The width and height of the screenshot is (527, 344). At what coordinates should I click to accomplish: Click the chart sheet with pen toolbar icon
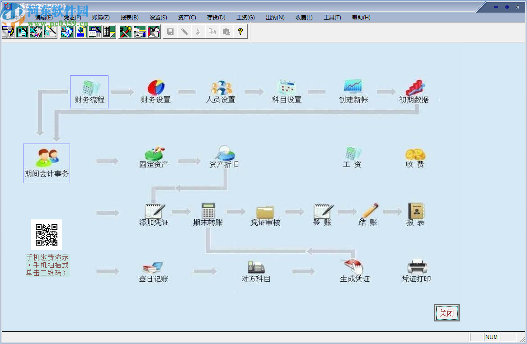coord(36,32)
